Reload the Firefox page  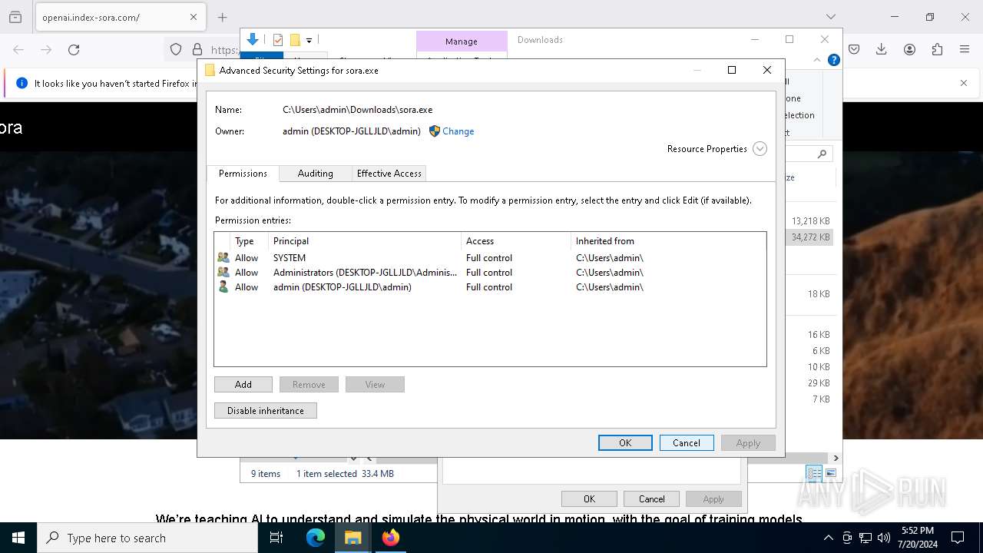point(74,49)
